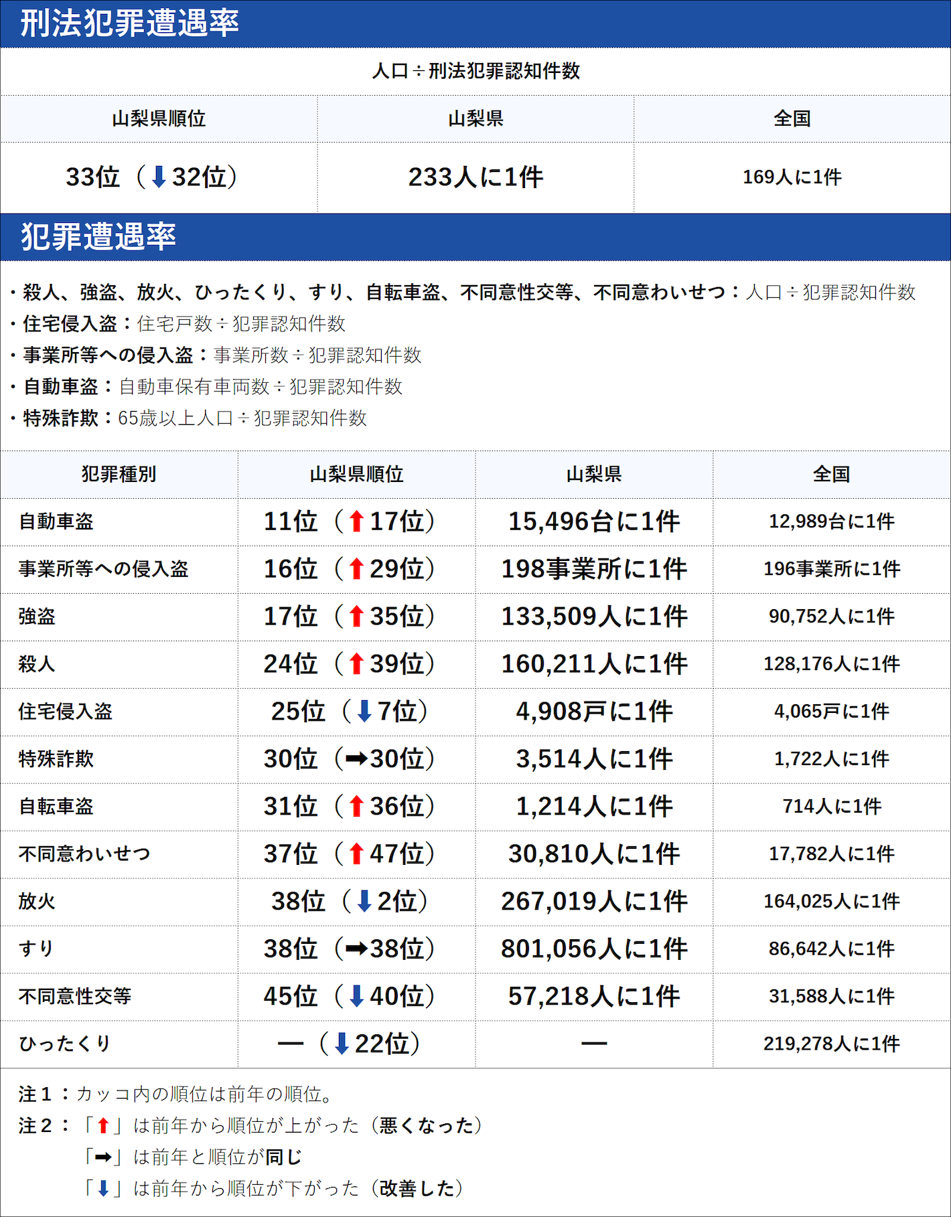
Task: Click the black right arrow in すり row
Action: click(357, 949)
